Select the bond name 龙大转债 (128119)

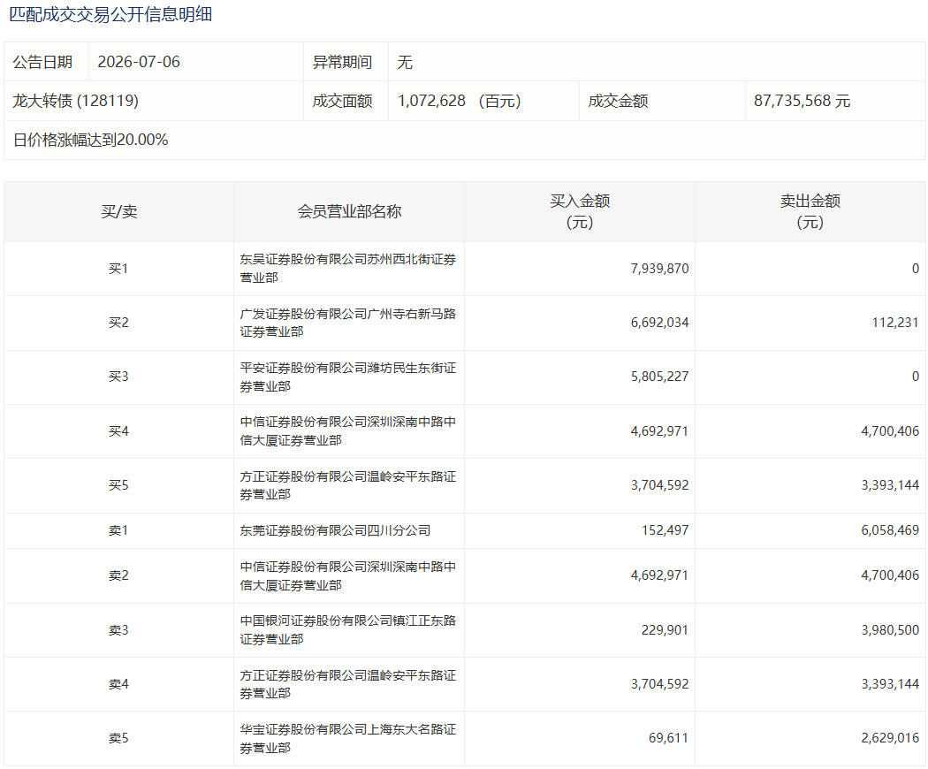click(x=76, y=101)
